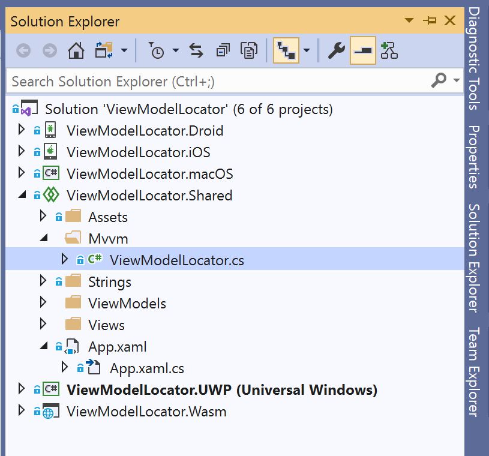Viewport: 489px width, 456px height.
Task: Open the Diagnostic Tools side tab
Action: 475,58
